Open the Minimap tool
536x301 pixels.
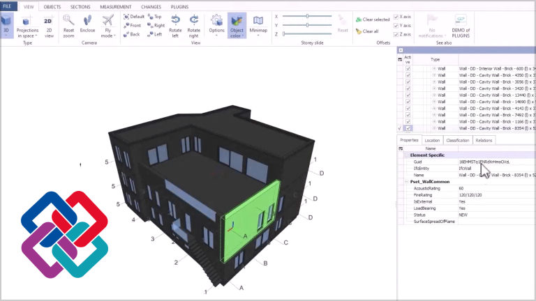[258, 26]
